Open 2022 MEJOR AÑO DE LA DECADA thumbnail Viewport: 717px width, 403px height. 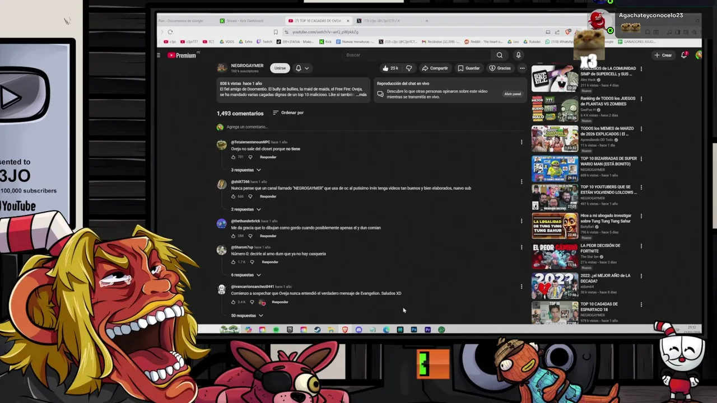(x=555, y=285)
